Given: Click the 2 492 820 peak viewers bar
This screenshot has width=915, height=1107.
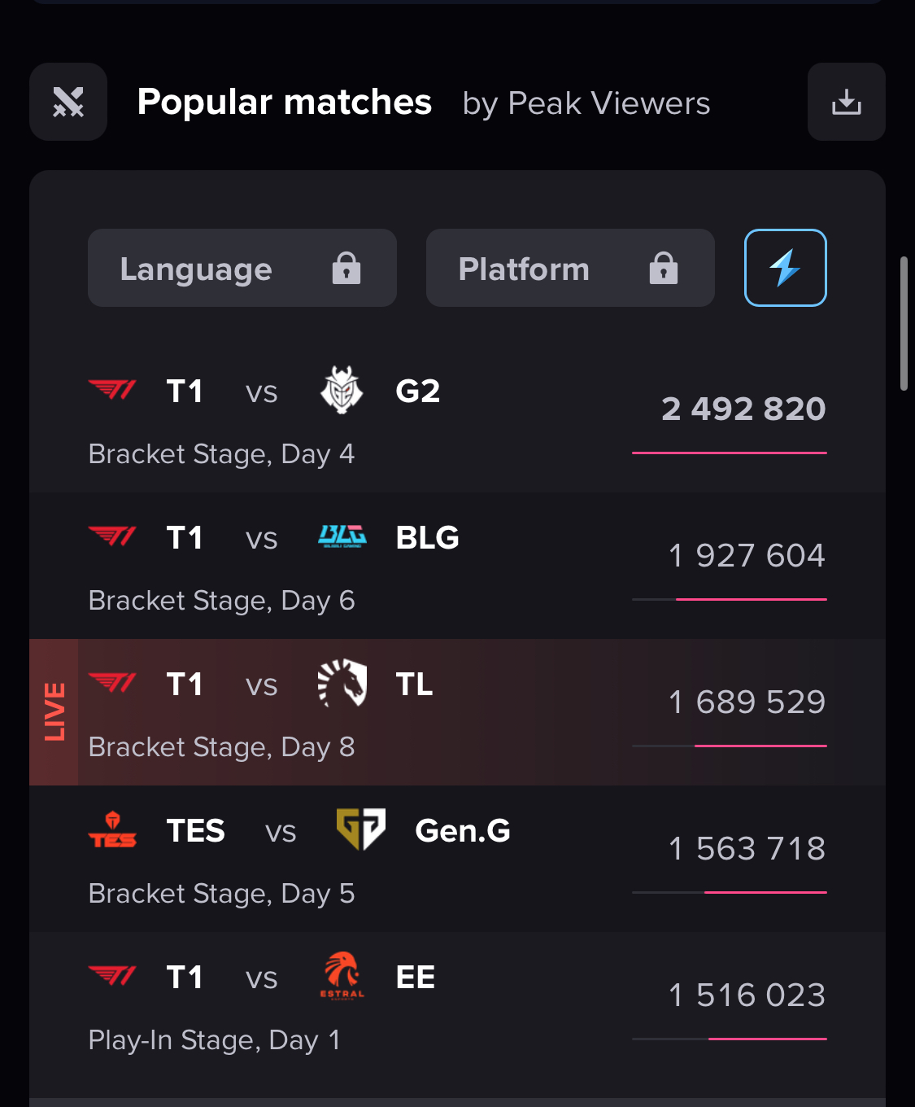Looking at the screenshot, I should click(729, 453).
